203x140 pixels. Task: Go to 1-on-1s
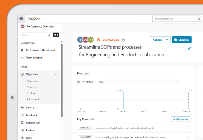click(x=30, y=108)
